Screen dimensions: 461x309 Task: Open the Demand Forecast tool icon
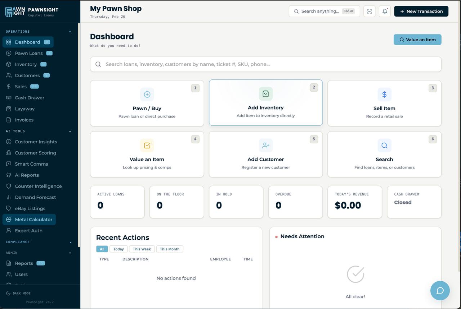[x=8, y=197]
